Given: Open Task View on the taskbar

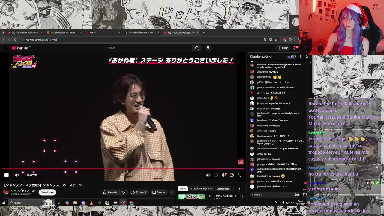Looking at the screenshot, I should (59, 203).
